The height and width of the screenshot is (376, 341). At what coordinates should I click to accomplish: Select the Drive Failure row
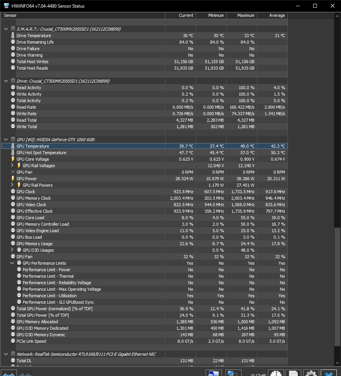145,49
